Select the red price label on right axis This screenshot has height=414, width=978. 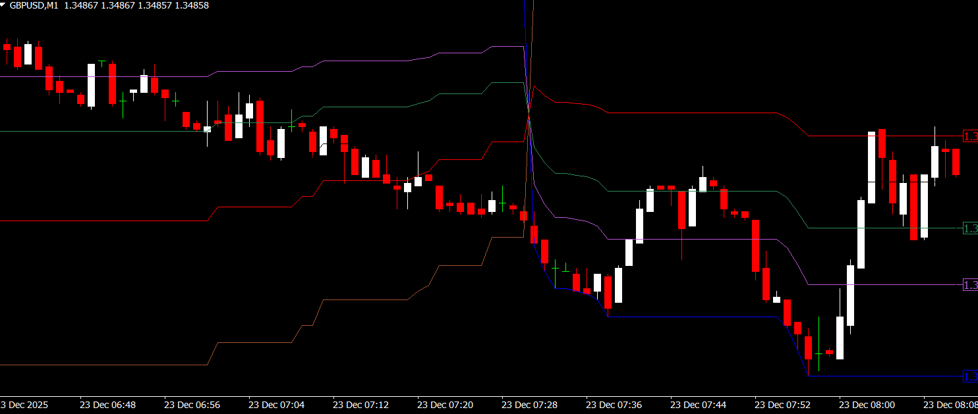pos(970,136)
